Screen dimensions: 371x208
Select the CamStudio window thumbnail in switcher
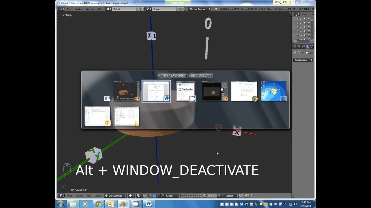(x=185, y=91)
